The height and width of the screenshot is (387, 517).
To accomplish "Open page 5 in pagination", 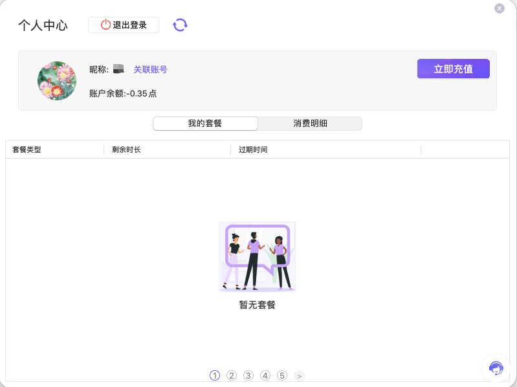I will pos(282,375).
